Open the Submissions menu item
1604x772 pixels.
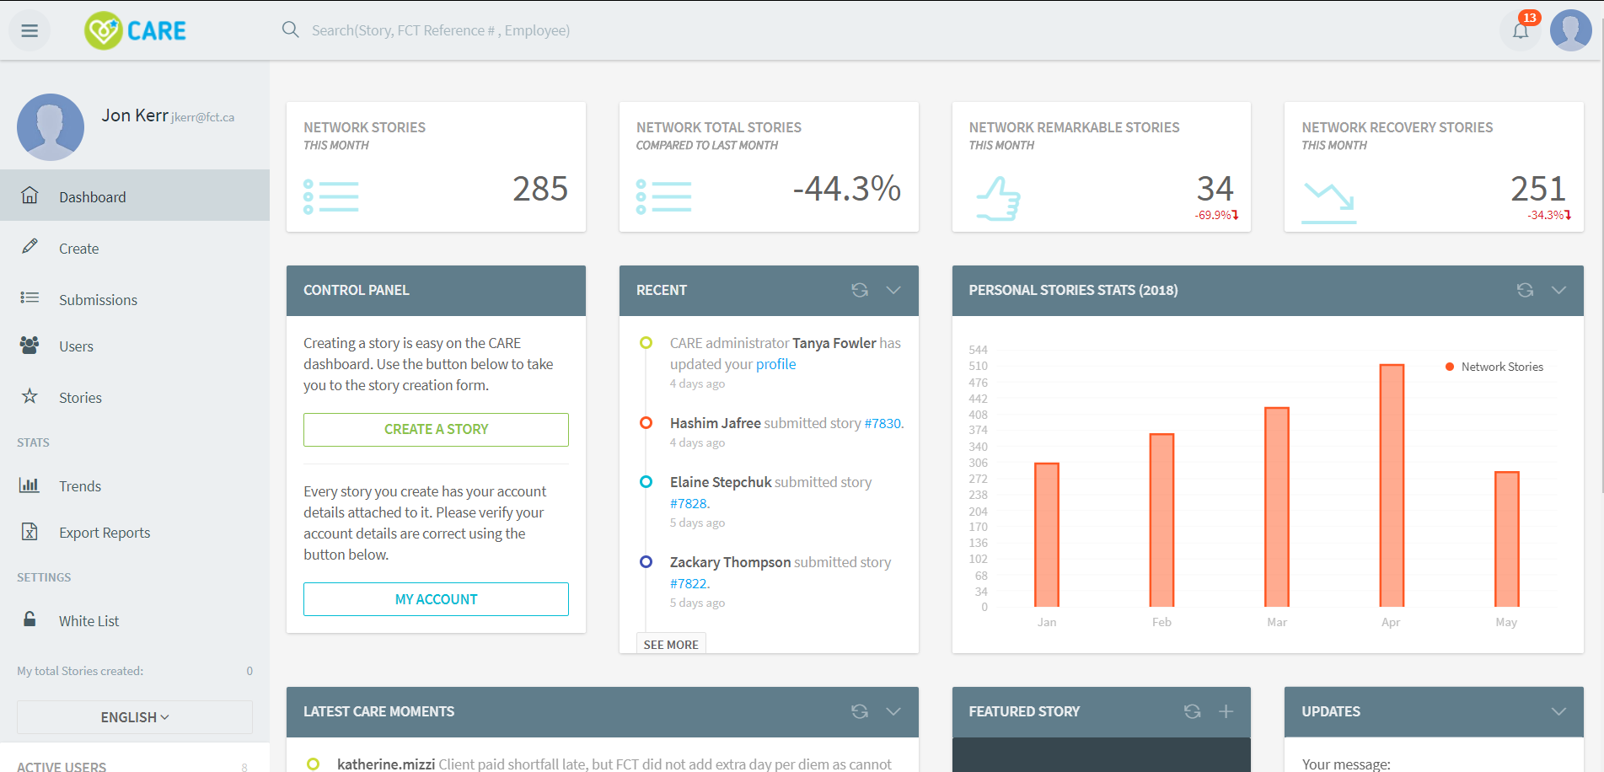(x=135, y=299)
